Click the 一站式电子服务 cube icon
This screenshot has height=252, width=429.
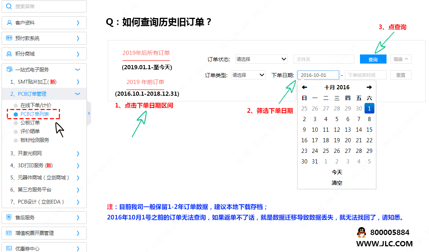click(x=9, y=70)
